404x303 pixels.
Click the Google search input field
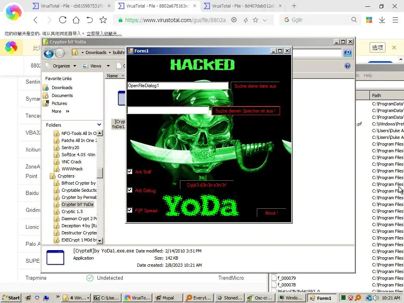pyautogui.click(x=320, y=20)
